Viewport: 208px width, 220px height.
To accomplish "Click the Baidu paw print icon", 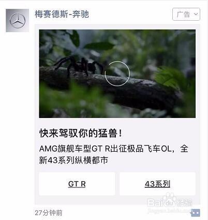I will coord(170,198).
